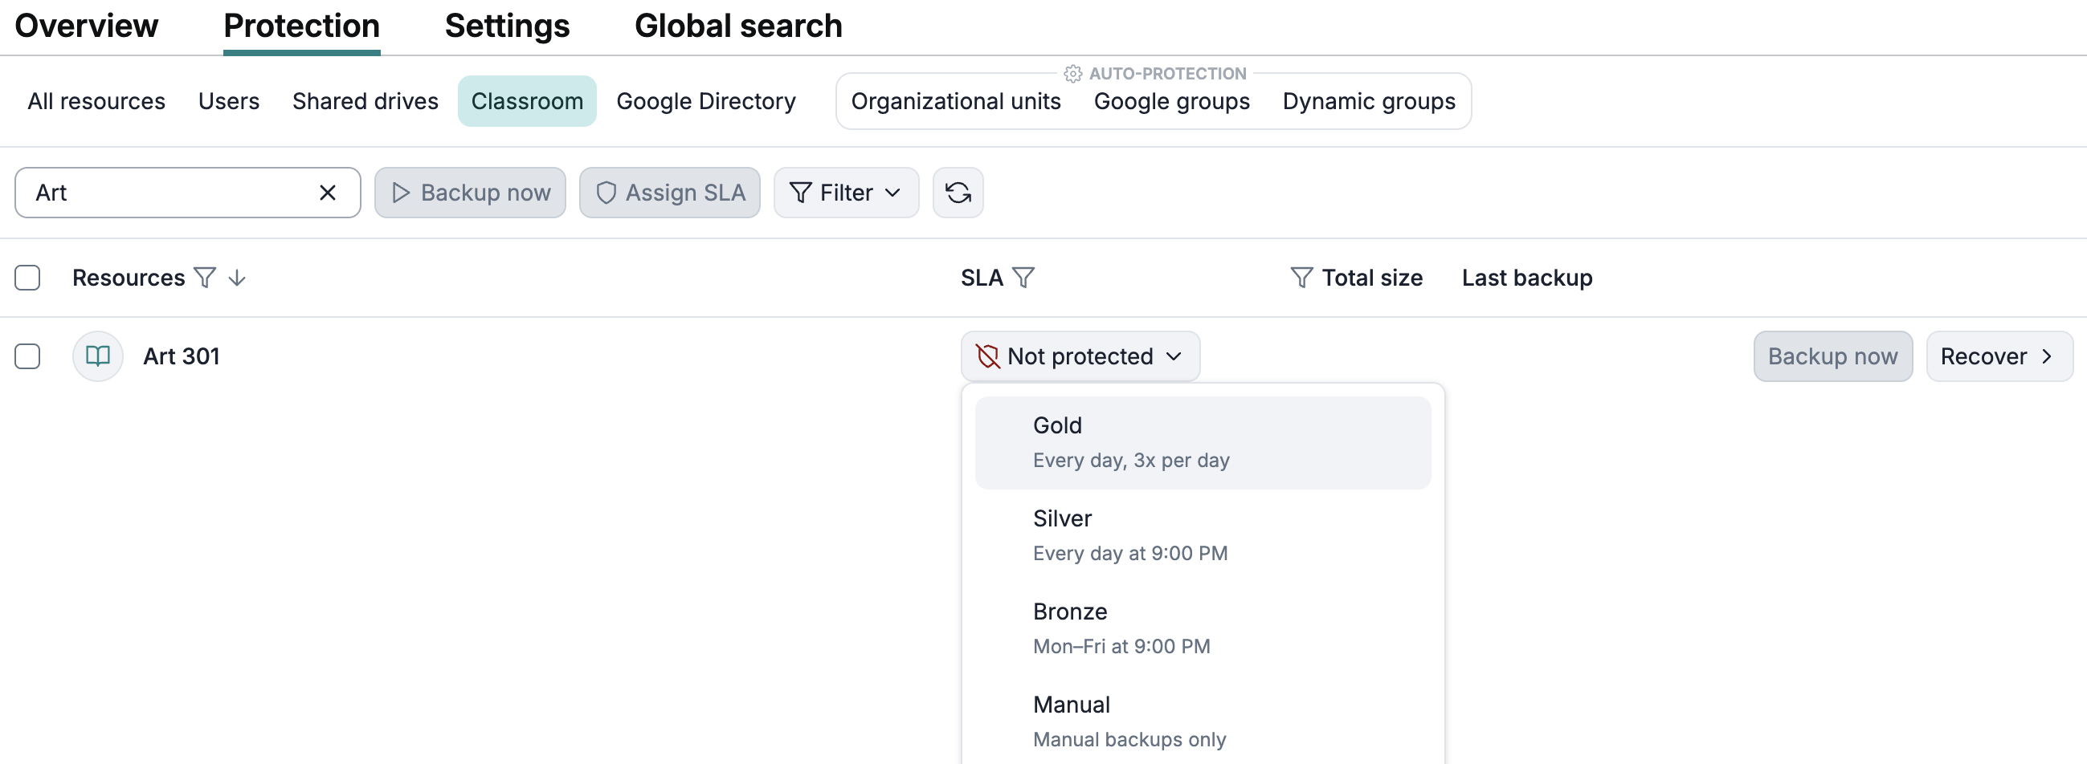Toggle the select all resources checkbox
The height and width of the screenshot is (764, 2087).
27,278
